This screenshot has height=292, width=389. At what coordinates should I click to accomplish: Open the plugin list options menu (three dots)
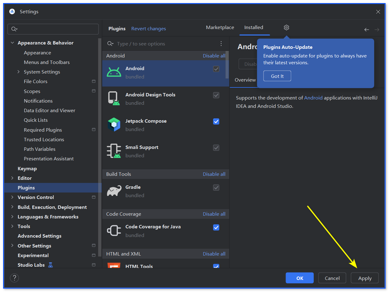click(x=221, y=44)
